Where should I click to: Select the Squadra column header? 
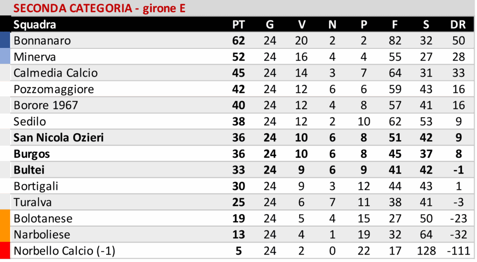point(35,25)
